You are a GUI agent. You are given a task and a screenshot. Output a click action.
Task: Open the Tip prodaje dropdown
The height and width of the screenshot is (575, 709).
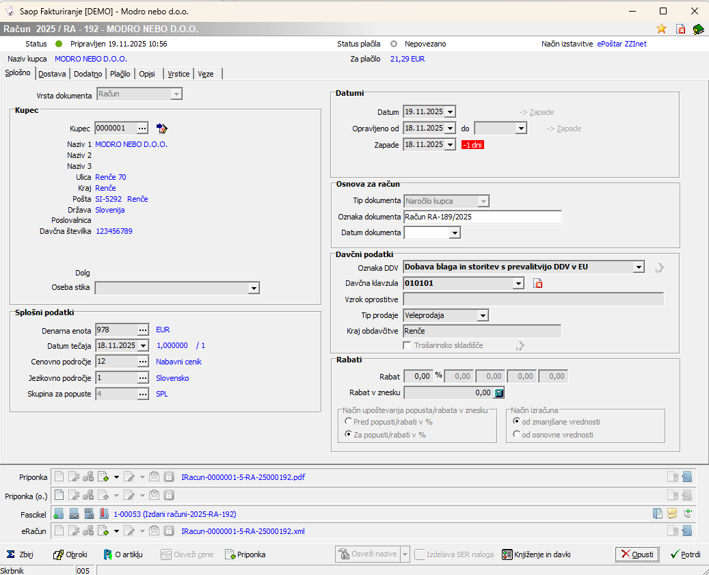coord(483,315)
